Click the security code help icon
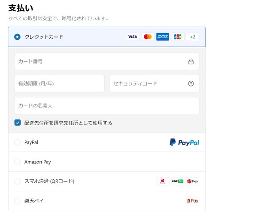The image size is (279, 218). click(191, 83)
